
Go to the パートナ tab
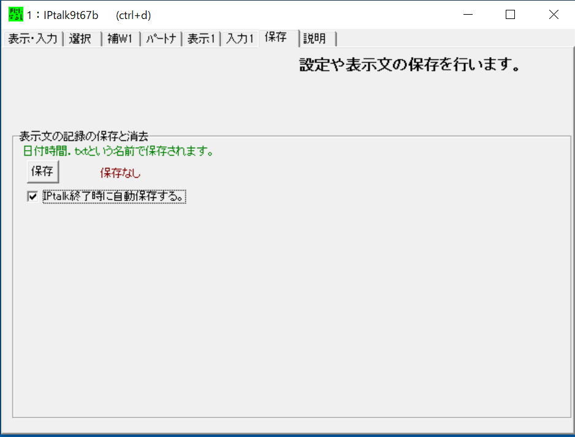tap(161, 39)
